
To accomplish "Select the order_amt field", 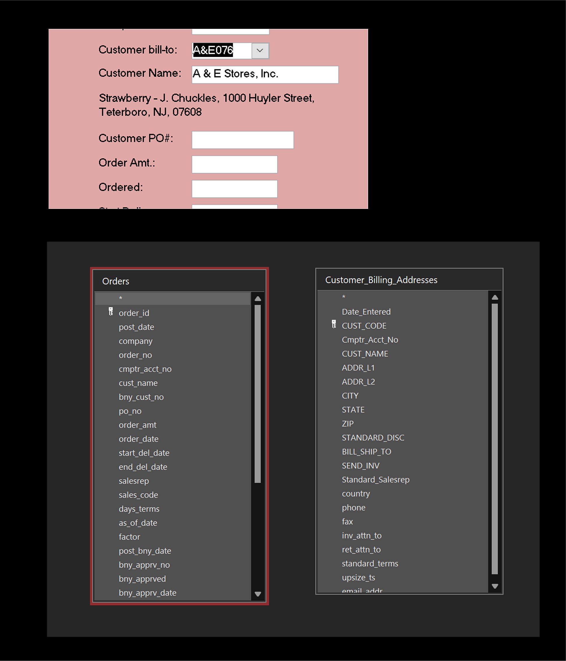I will 173,425.
